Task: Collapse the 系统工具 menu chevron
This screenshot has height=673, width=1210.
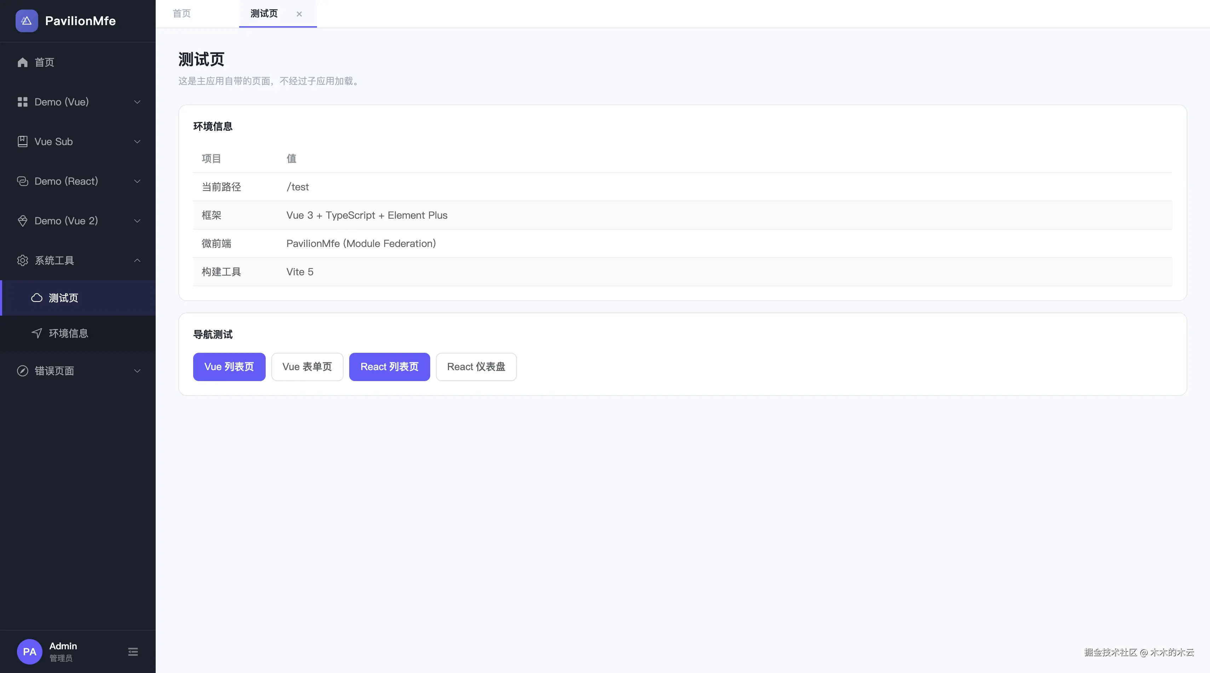Action: [137, 260]
